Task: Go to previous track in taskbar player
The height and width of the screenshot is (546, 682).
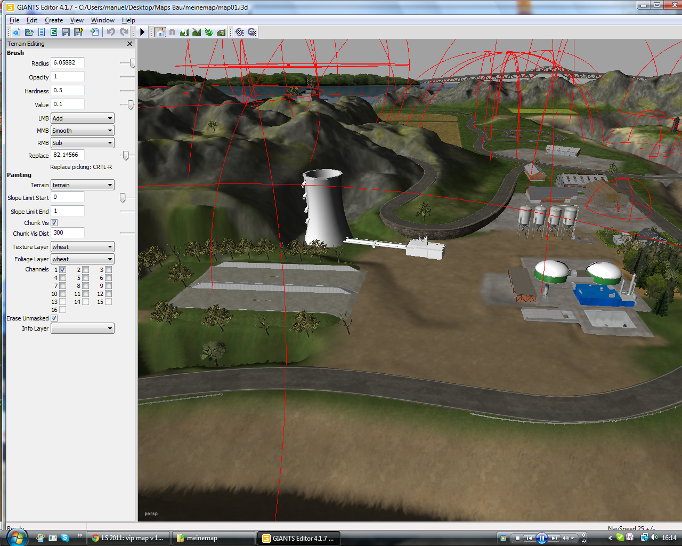Action: tap(529, 538)
